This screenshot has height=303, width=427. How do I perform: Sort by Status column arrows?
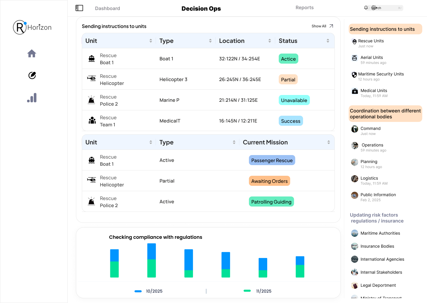click(328, 41)
